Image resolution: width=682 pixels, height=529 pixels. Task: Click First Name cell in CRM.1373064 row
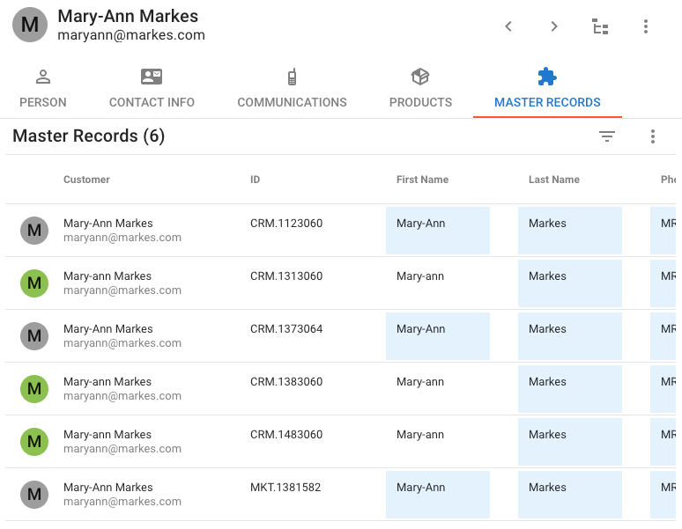tap(438, 336)
